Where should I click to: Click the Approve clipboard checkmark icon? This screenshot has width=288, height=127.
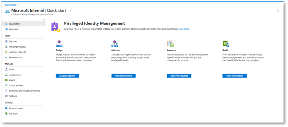click(170, 44)
